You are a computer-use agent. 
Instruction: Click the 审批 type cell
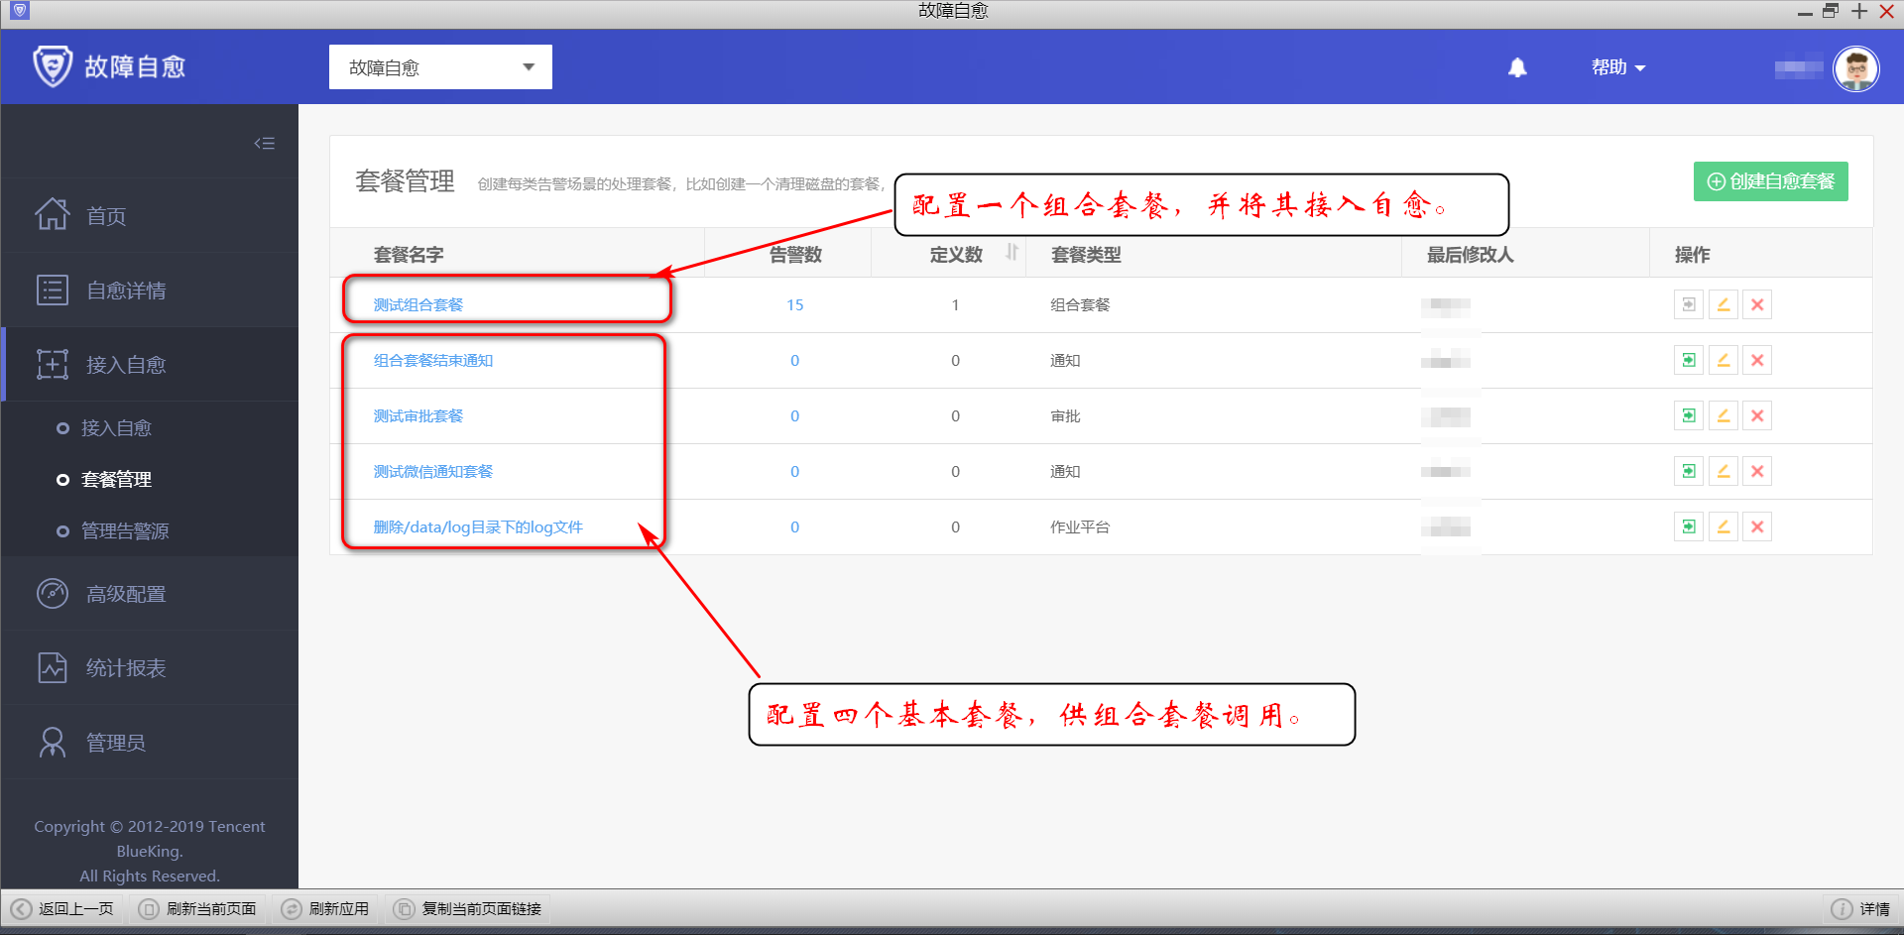(1065, 415)
